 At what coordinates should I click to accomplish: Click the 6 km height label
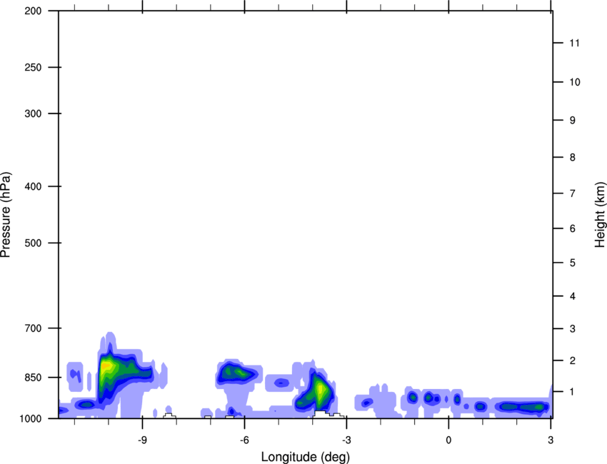click(572, 228)
